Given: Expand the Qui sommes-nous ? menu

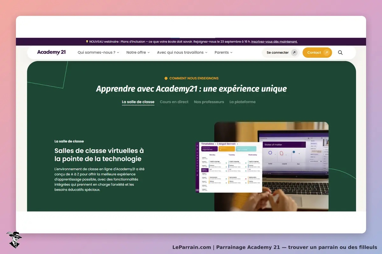Looking at the screenshot, I should pyautogui.click(x=98, y=52).
